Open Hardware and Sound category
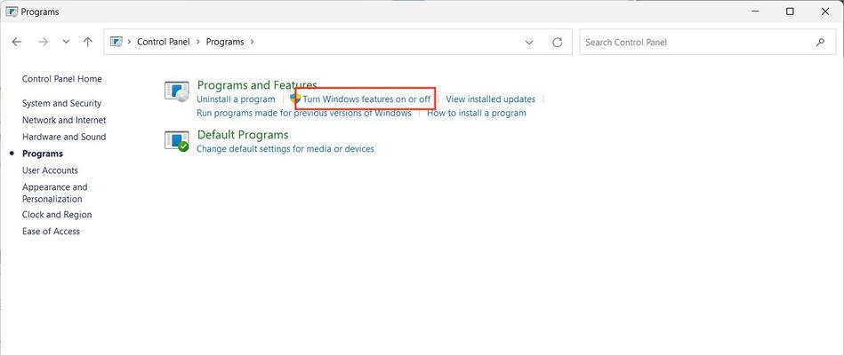 pos(64,137)
